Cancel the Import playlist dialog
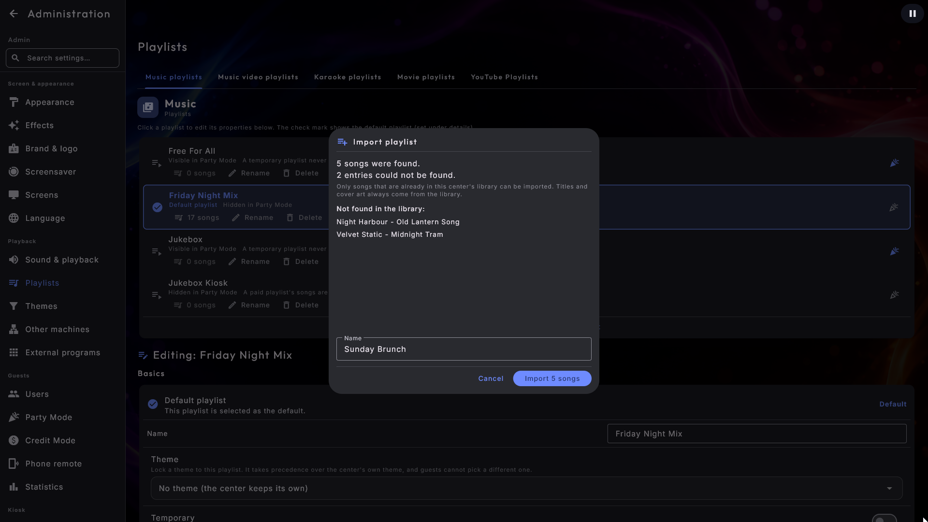928x522 pixels. tap(491, 378)
